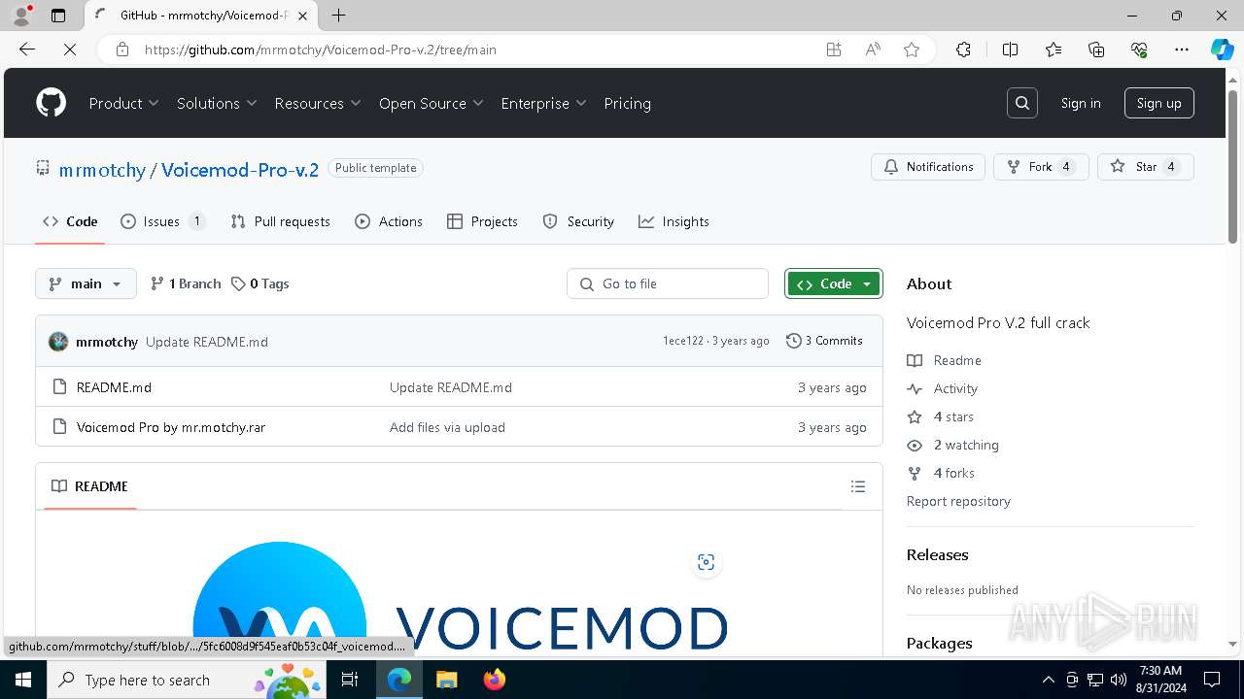
Task: Select the README tab heading
Action: [89, 486]
